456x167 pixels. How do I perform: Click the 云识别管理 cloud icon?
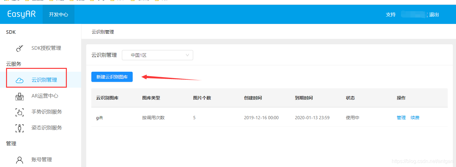click(x=20, y=80)
